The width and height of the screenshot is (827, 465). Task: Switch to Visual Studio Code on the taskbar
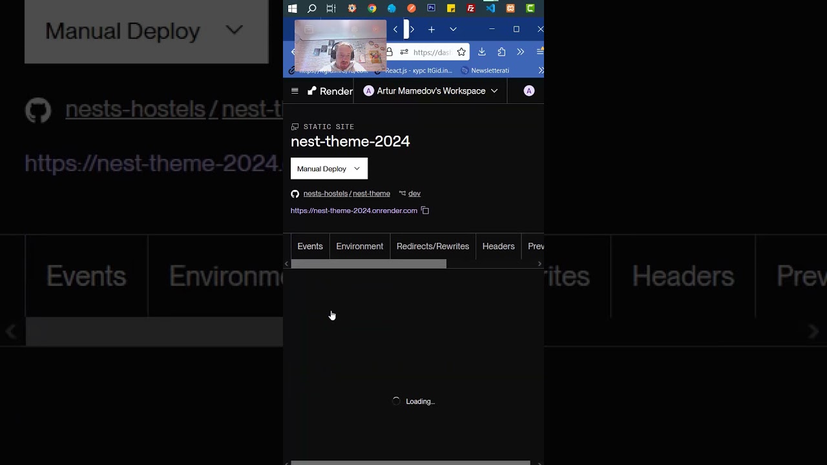point(490,8)
